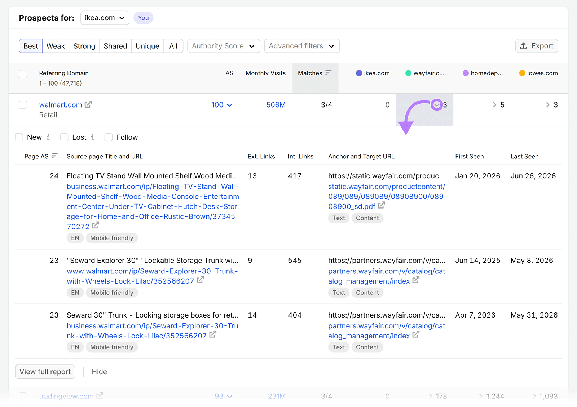Open business.walmart.com Seward Explorer URL
This screenshot has width=577, height=407.
pos(153,331)
